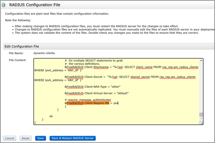Click the File Content scrollbar up arrow
Viewport: 215px width, 143px height.
pos(201,60)
